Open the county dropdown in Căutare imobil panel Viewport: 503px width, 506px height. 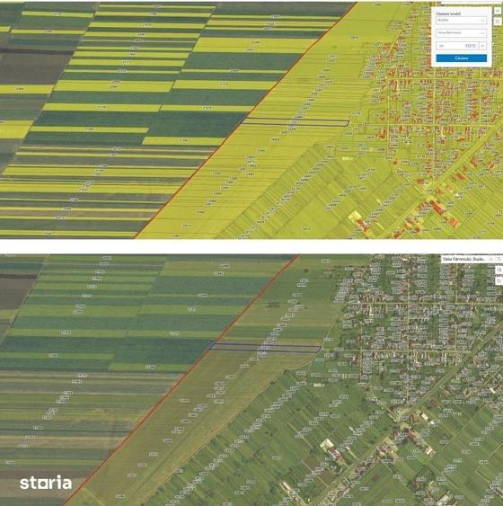pyautogui.click(x=461, y=21)
